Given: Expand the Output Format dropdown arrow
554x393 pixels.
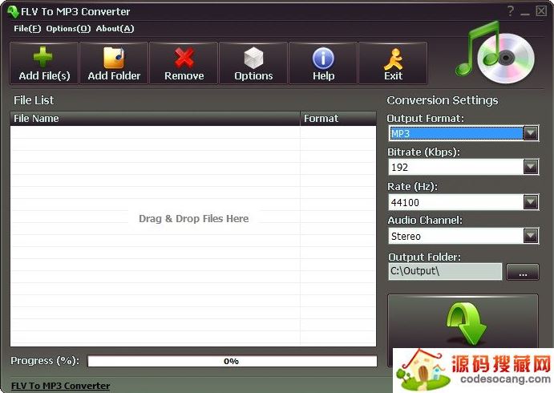Looking at the screenshot, I should tap(531, 133).
